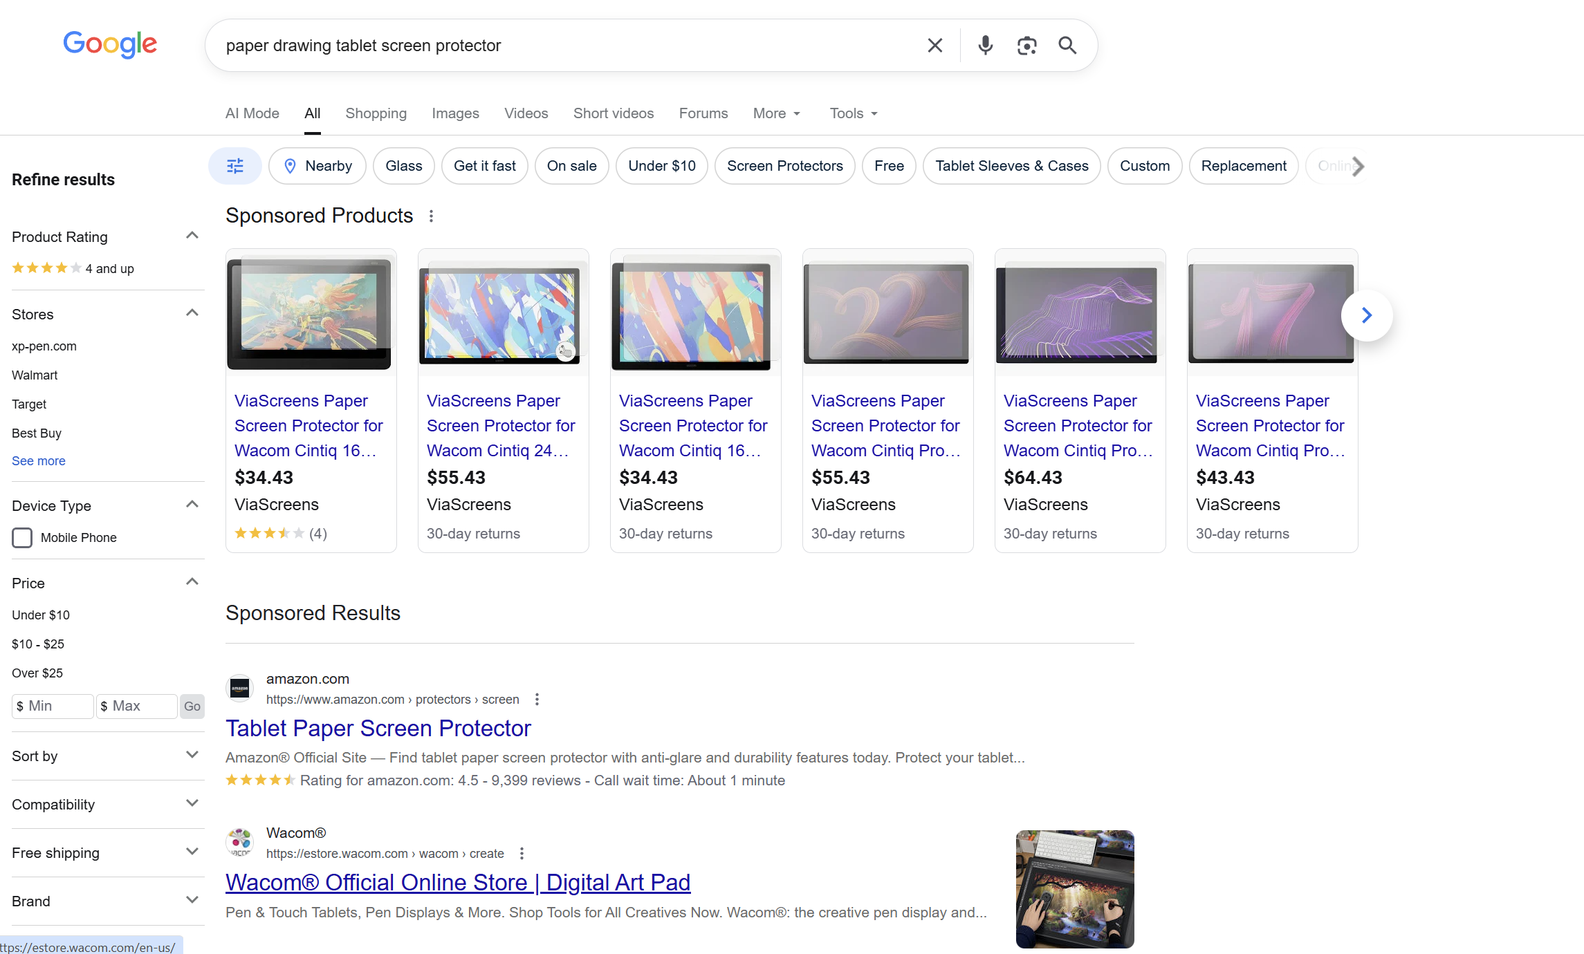Screen dimensions: 1584x954
Task: Open the Tablet Paper Screen Protector link
Action: coord(378,729)
